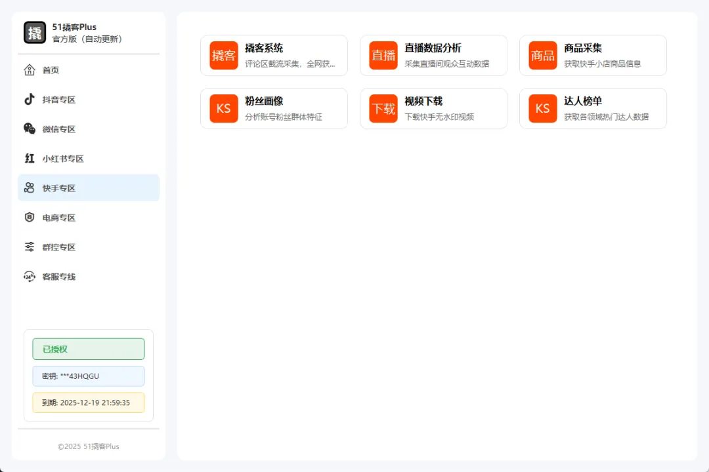
Task: Open the 粉丝画像 feature card
Action: (274, 109)
